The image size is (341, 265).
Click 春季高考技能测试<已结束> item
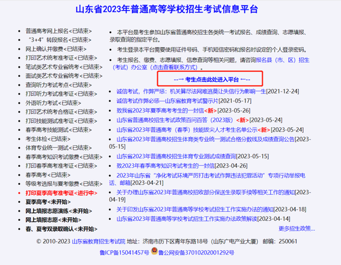[x=58, y=130]
